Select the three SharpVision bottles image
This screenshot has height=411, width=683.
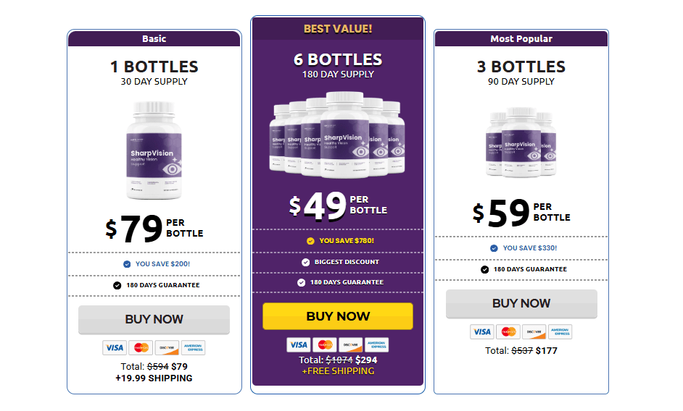click(521, 143)
